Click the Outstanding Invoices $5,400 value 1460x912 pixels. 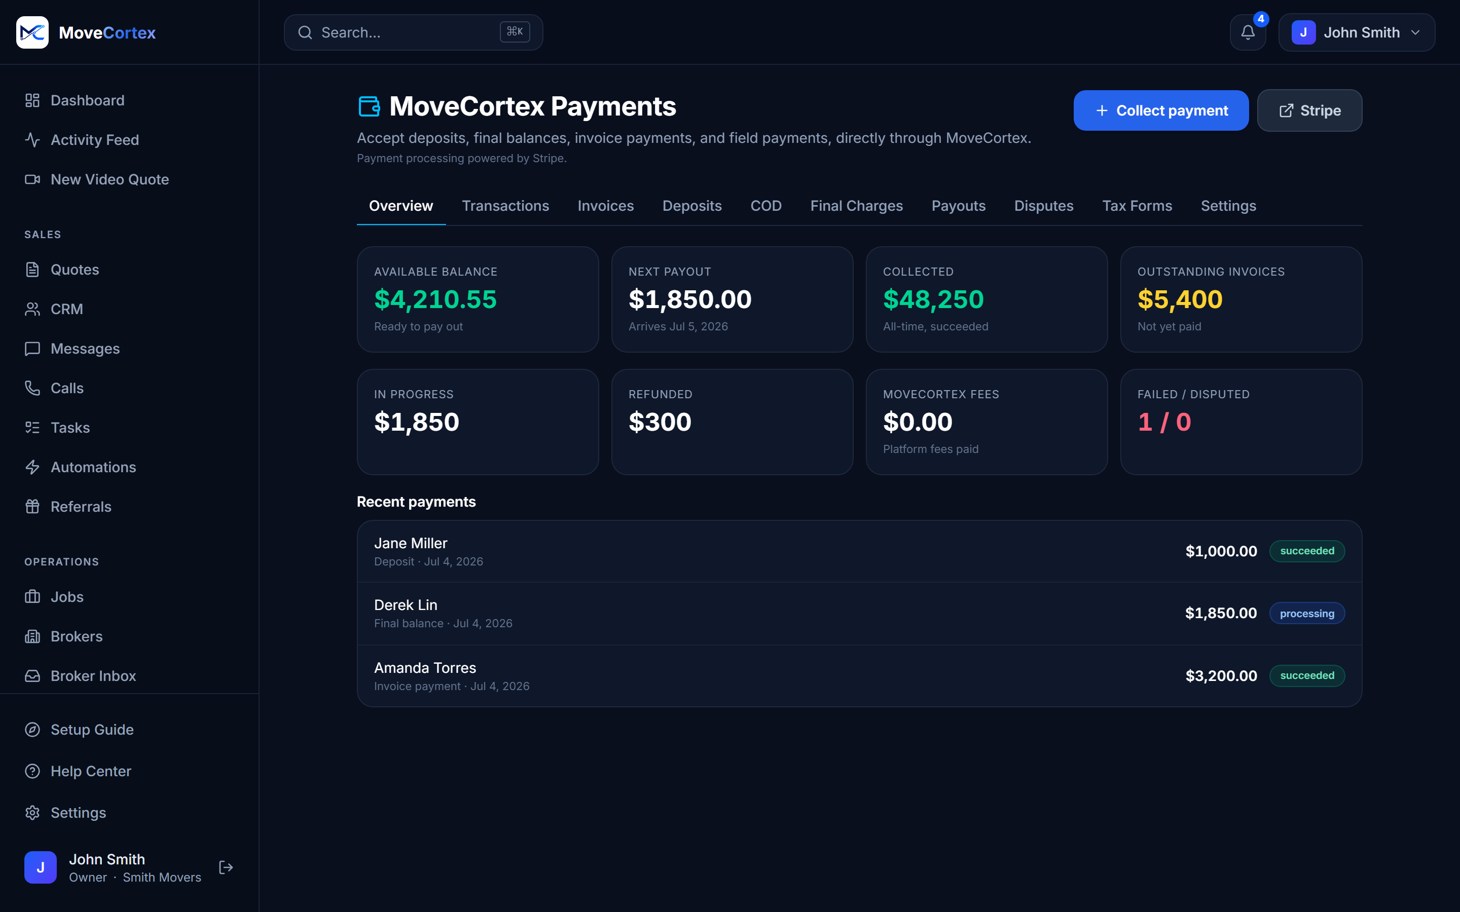[x=1180, y=299]
